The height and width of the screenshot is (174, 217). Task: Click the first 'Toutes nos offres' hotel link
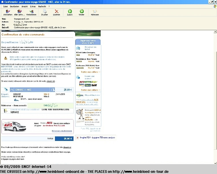(91, 72)
